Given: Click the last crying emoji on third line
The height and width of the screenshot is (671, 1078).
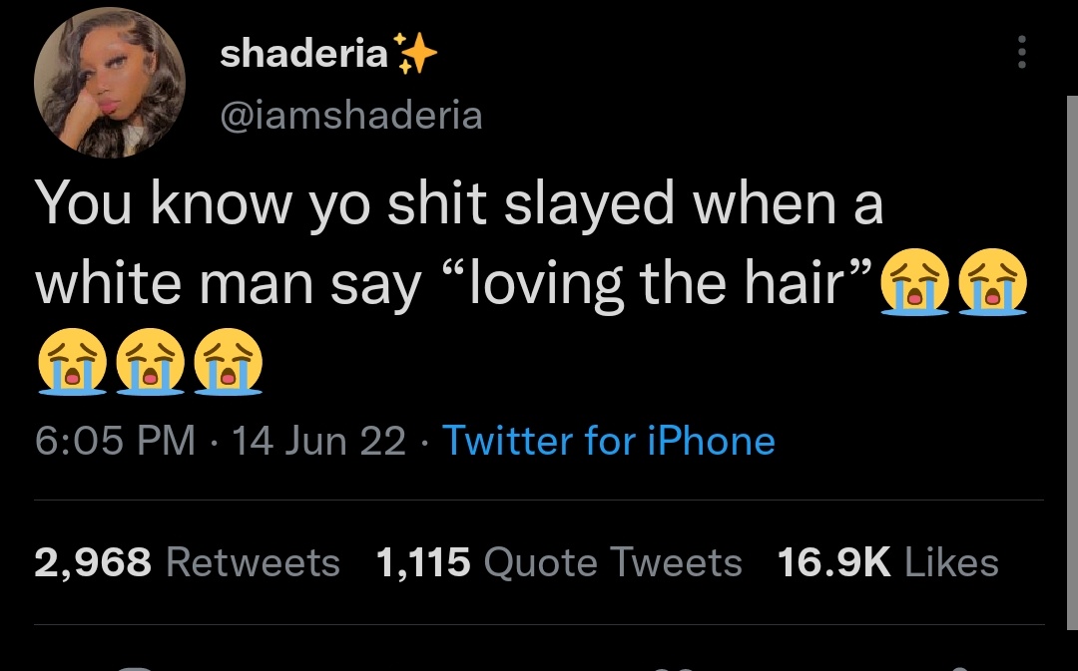Looking at the screenshot, I should tap(229, 361).
